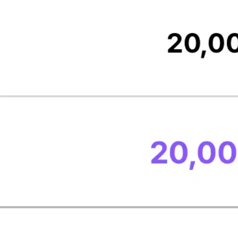Click the black 20,00 amount

pos(203,44)
